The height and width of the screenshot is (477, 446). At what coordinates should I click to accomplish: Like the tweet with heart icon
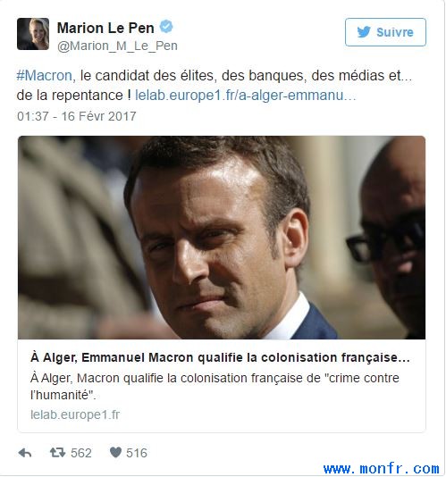coord(115,452)
